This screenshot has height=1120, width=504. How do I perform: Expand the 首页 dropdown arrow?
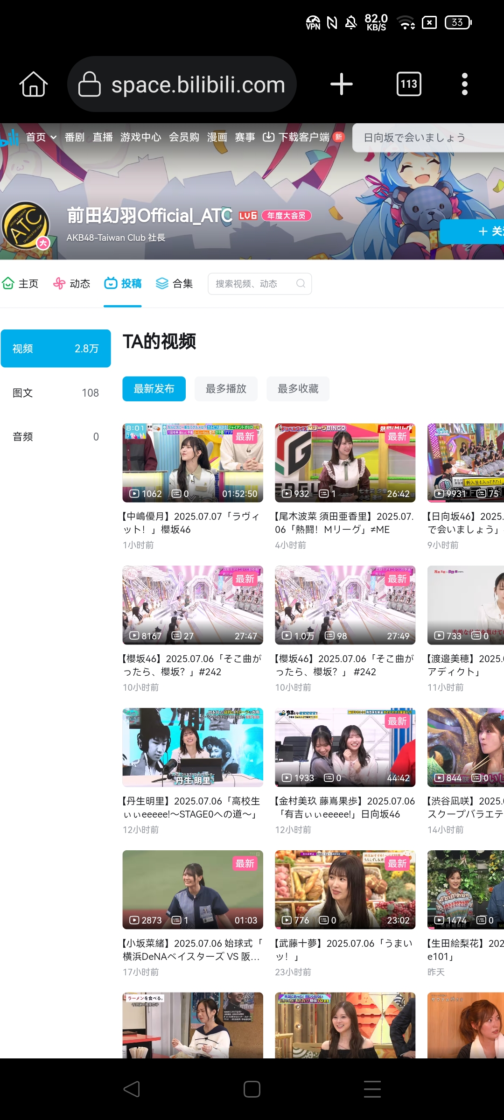click(x=53, y=137)
